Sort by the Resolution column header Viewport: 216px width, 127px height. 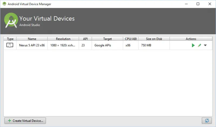[x=63, y=39]
